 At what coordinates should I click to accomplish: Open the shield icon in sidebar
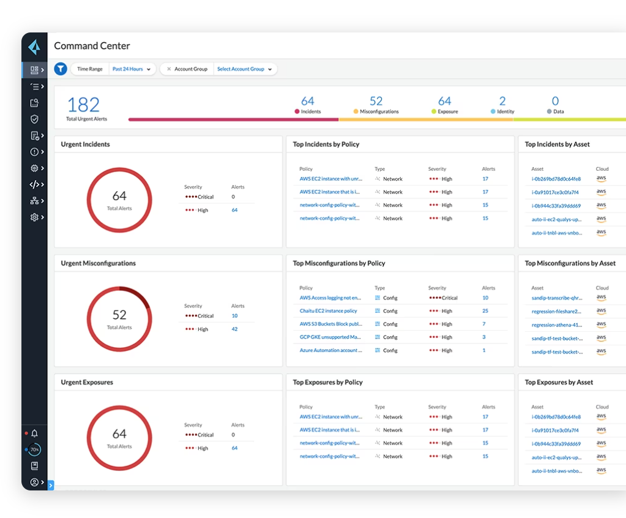(35, 119)
